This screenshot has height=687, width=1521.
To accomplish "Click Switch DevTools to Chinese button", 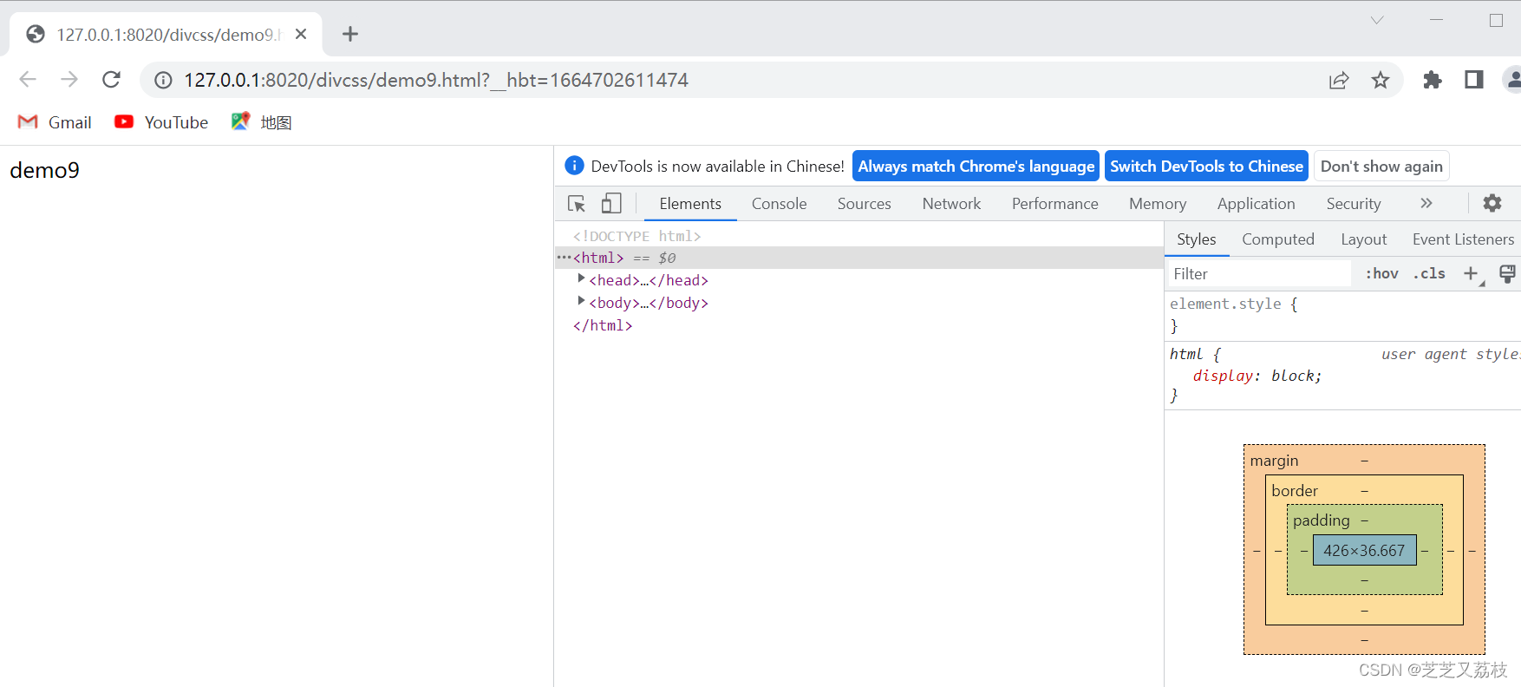I will click(x=1206, y=166).
